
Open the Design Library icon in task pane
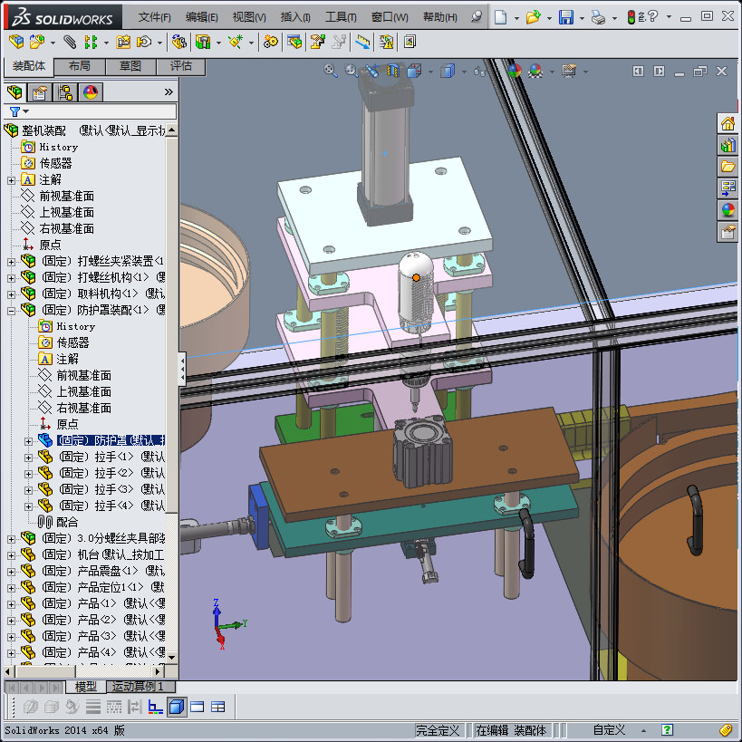pyautogui.click(x=728, y=145)
